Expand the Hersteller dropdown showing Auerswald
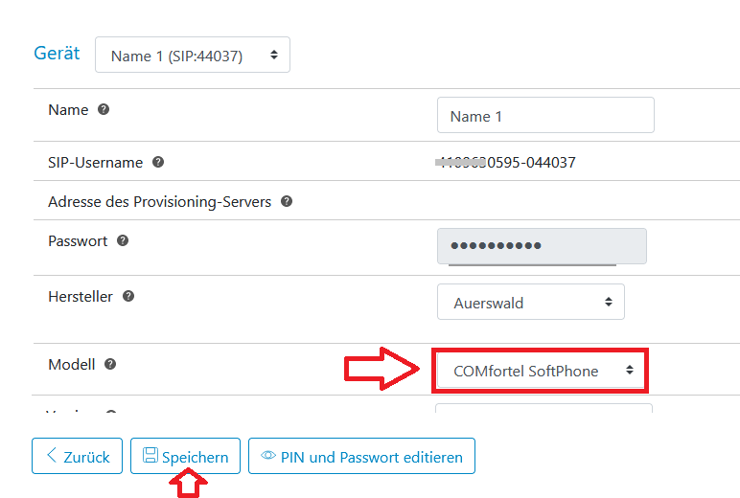This screenshot has width=740, height=498. coord(531,302)
